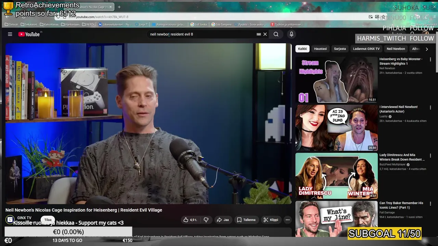Dislike the video with thumbs down
This screenshot has width=438, height=246.
pos(206,220)
